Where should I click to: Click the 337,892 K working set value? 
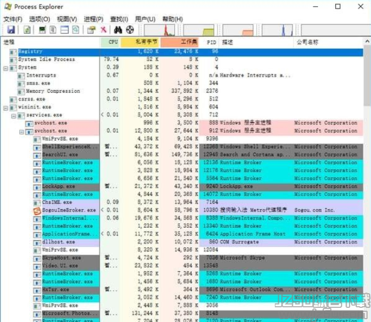[185, 91]
